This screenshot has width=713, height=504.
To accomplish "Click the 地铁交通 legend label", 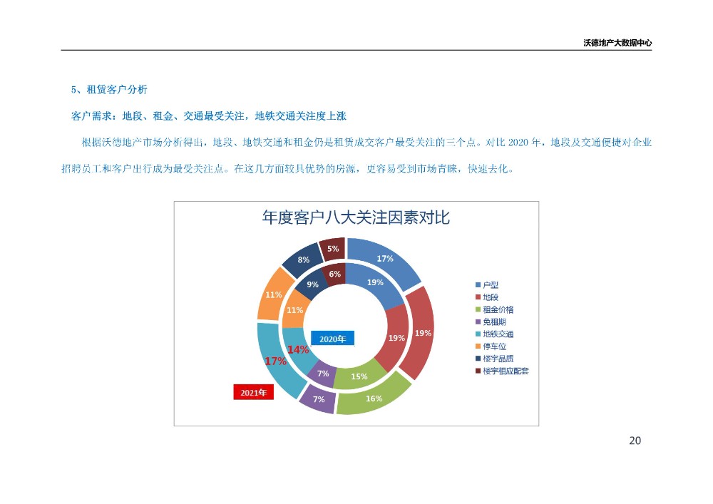I will click(498, 334).
